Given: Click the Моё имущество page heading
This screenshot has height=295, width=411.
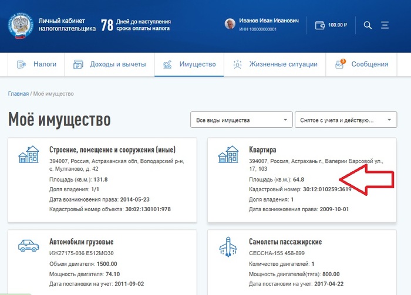Looking at the screenshot, I should (59, 120).
